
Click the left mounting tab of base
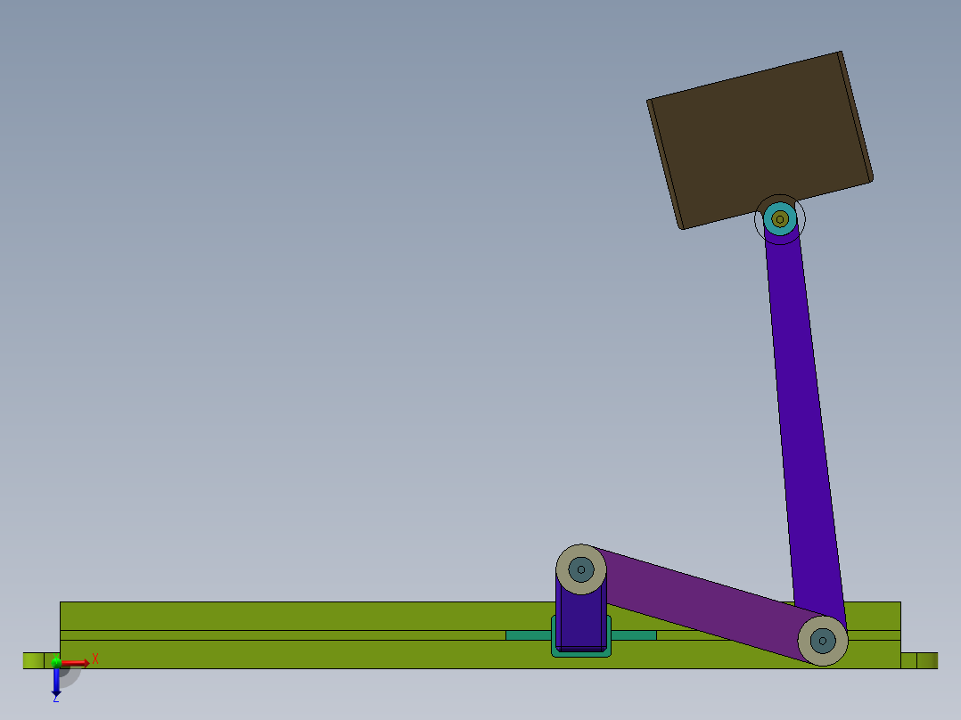click(42, 660)
